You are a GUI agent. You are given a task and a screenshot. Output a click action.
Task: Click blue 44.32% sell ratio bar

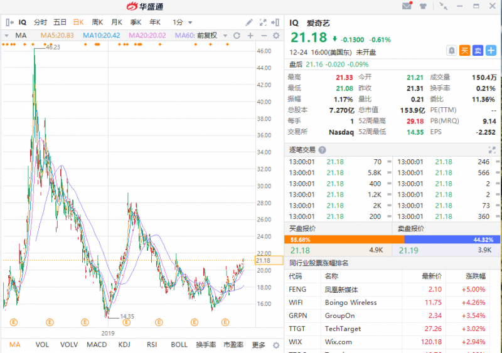point(452,240)
